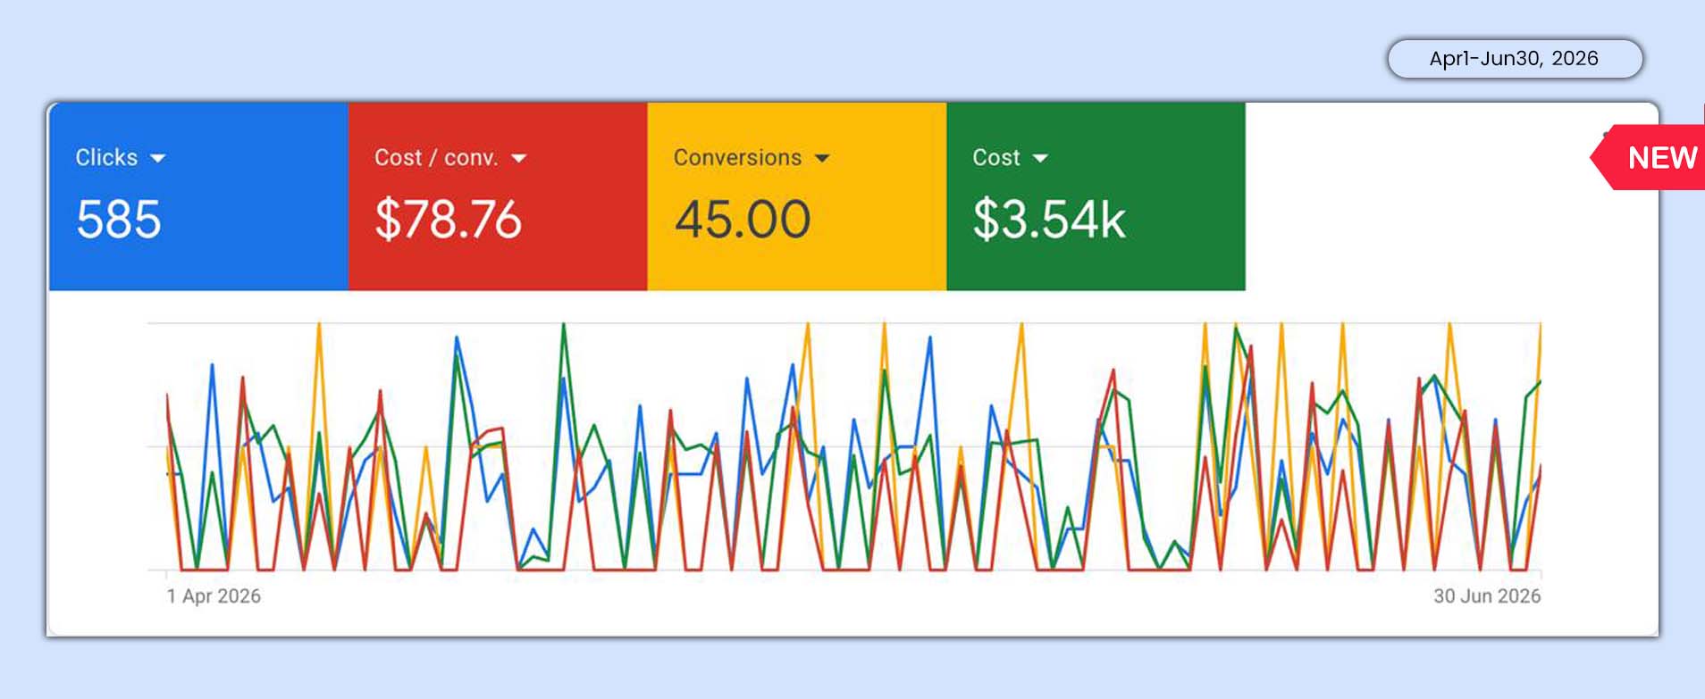Click the Cost / conv. label text
1705x699 pixels.
436,158
